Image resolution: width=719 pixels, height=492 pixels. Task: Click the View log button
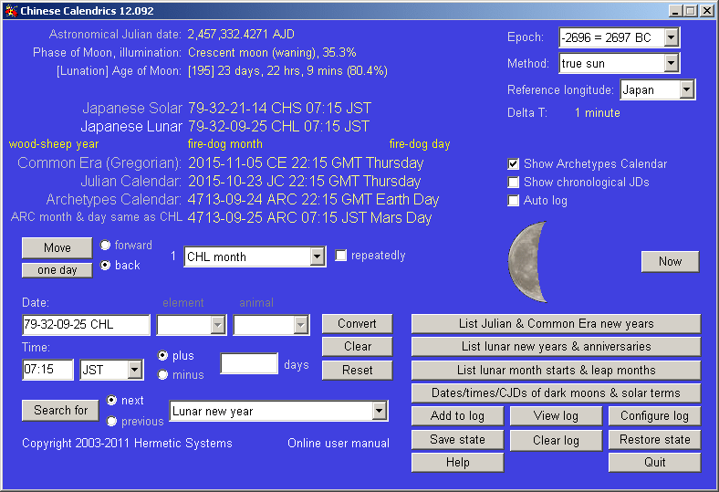tap(556, 416)
